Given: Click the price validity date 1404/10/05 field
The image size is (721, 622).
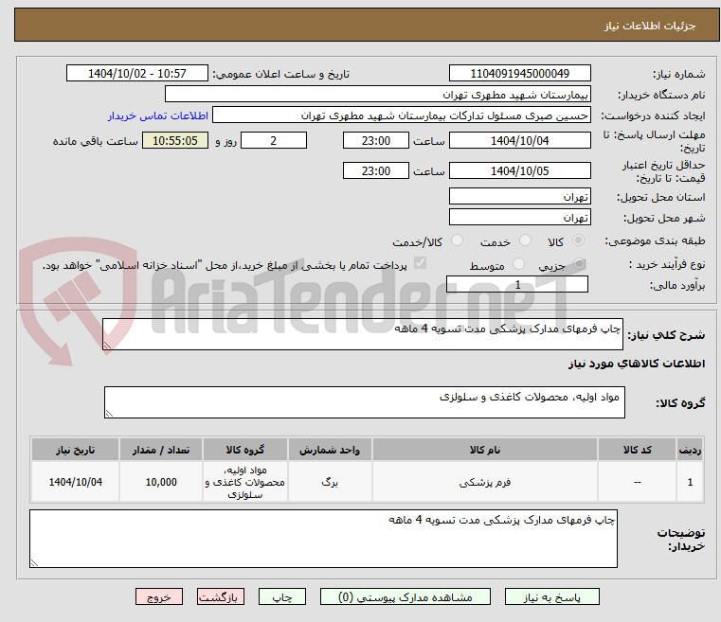Looking at the screenshot, I should 519,170.
